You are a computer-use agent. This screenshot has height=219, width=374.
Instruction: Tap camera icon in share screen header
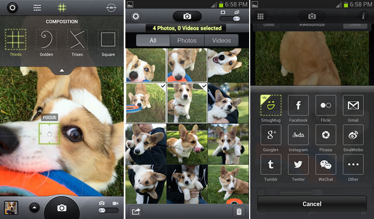tap(312, 16)
